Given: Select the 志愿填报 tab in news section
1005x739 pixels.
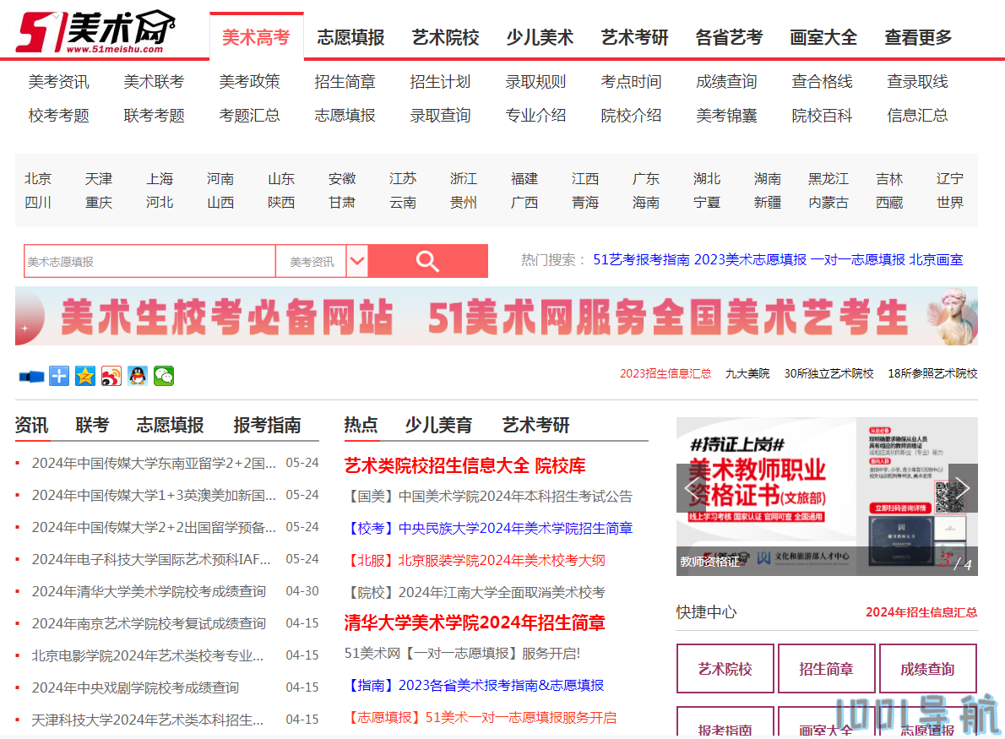Looking at the screenshot, I should [170, 425].
